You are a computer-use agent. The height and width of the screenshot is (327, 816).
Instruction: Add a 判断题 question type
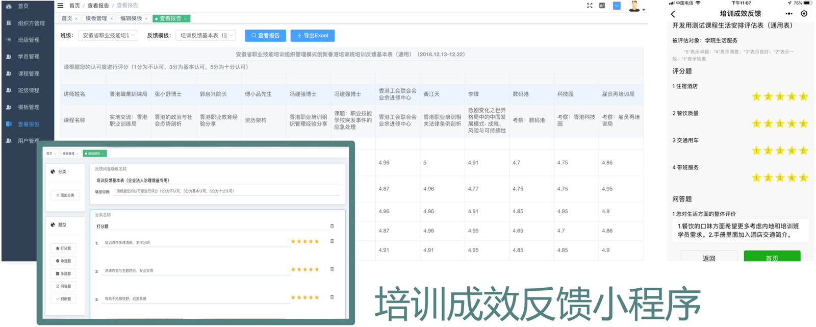[63, 299]
